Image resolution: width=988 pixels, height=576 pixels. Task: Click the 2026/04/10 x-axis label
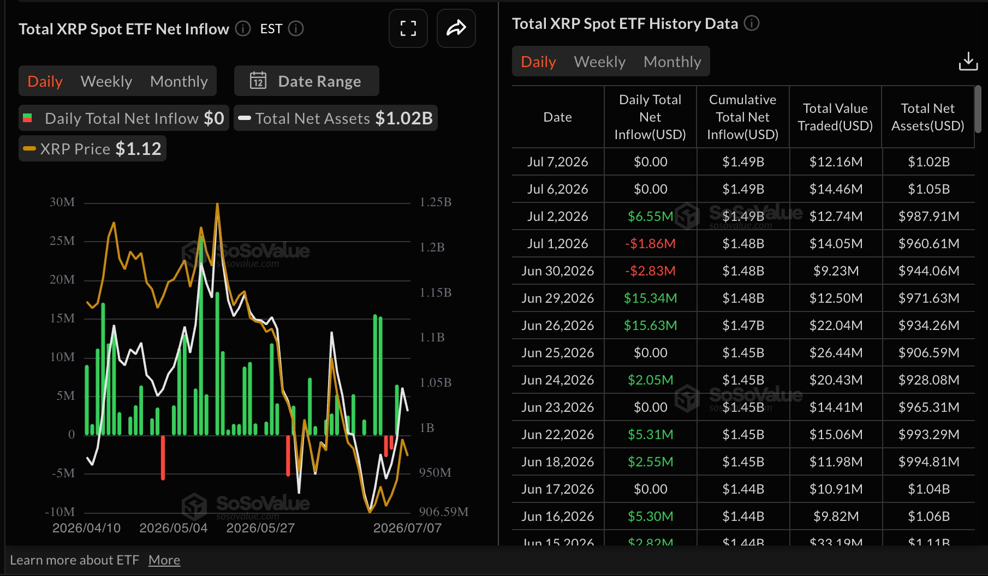86,528
